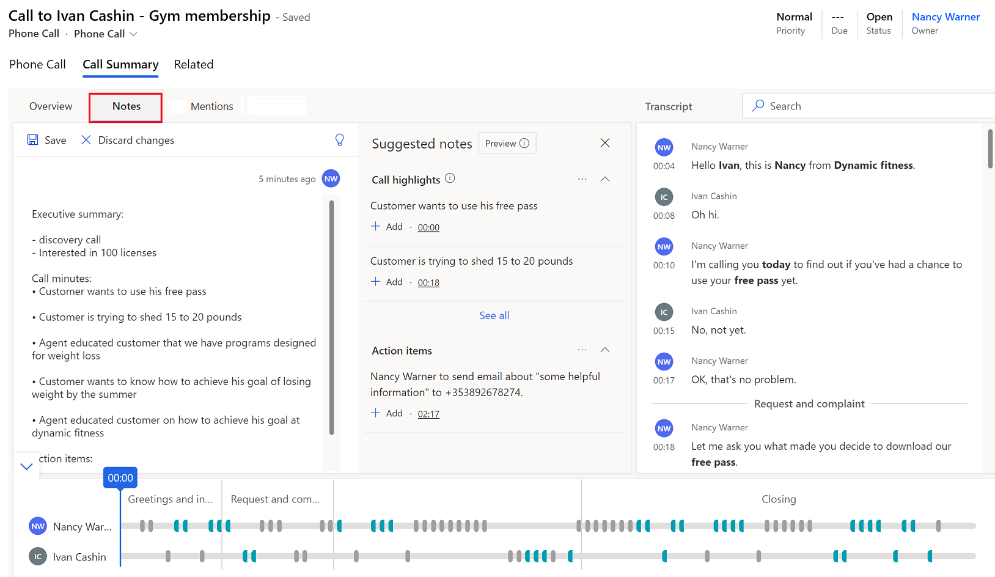Click the info icon beside Call highlights
Viewport: 995px width, 577px height.
tap(450, 178)
